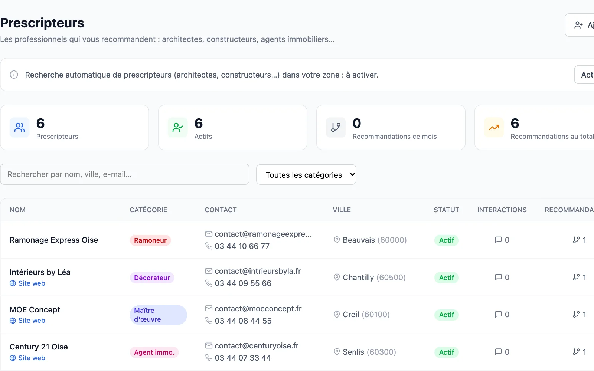The width and height of the screenshot is (594, 371).
Task: Click the Actif status in Chantilly row
Action: 447,278
